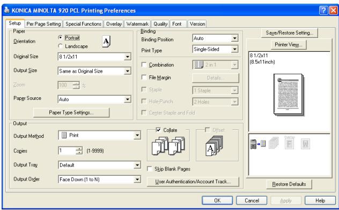Switch to the Watermark tab
Image resolution: width=339 pixels, height=210 pixels.
coord(137,24)
